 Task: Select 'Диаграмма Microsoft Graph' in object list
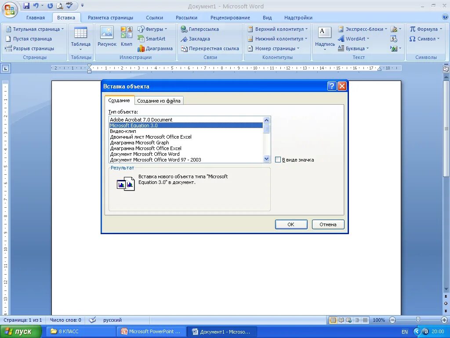tap(186, 143)
